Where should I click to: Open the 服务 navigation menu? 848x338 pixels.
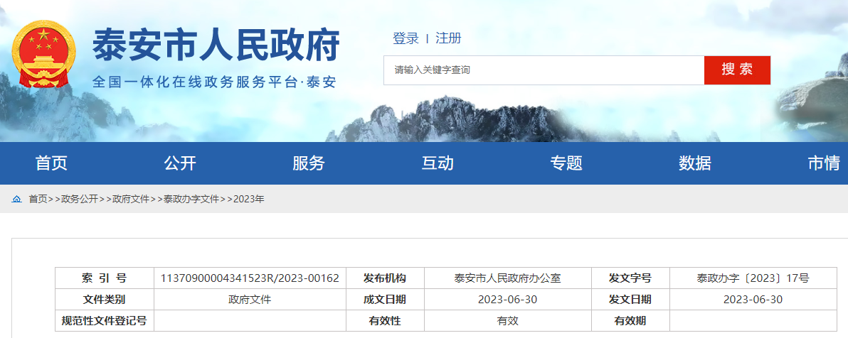pyautogui.click(x=309, y=163)
